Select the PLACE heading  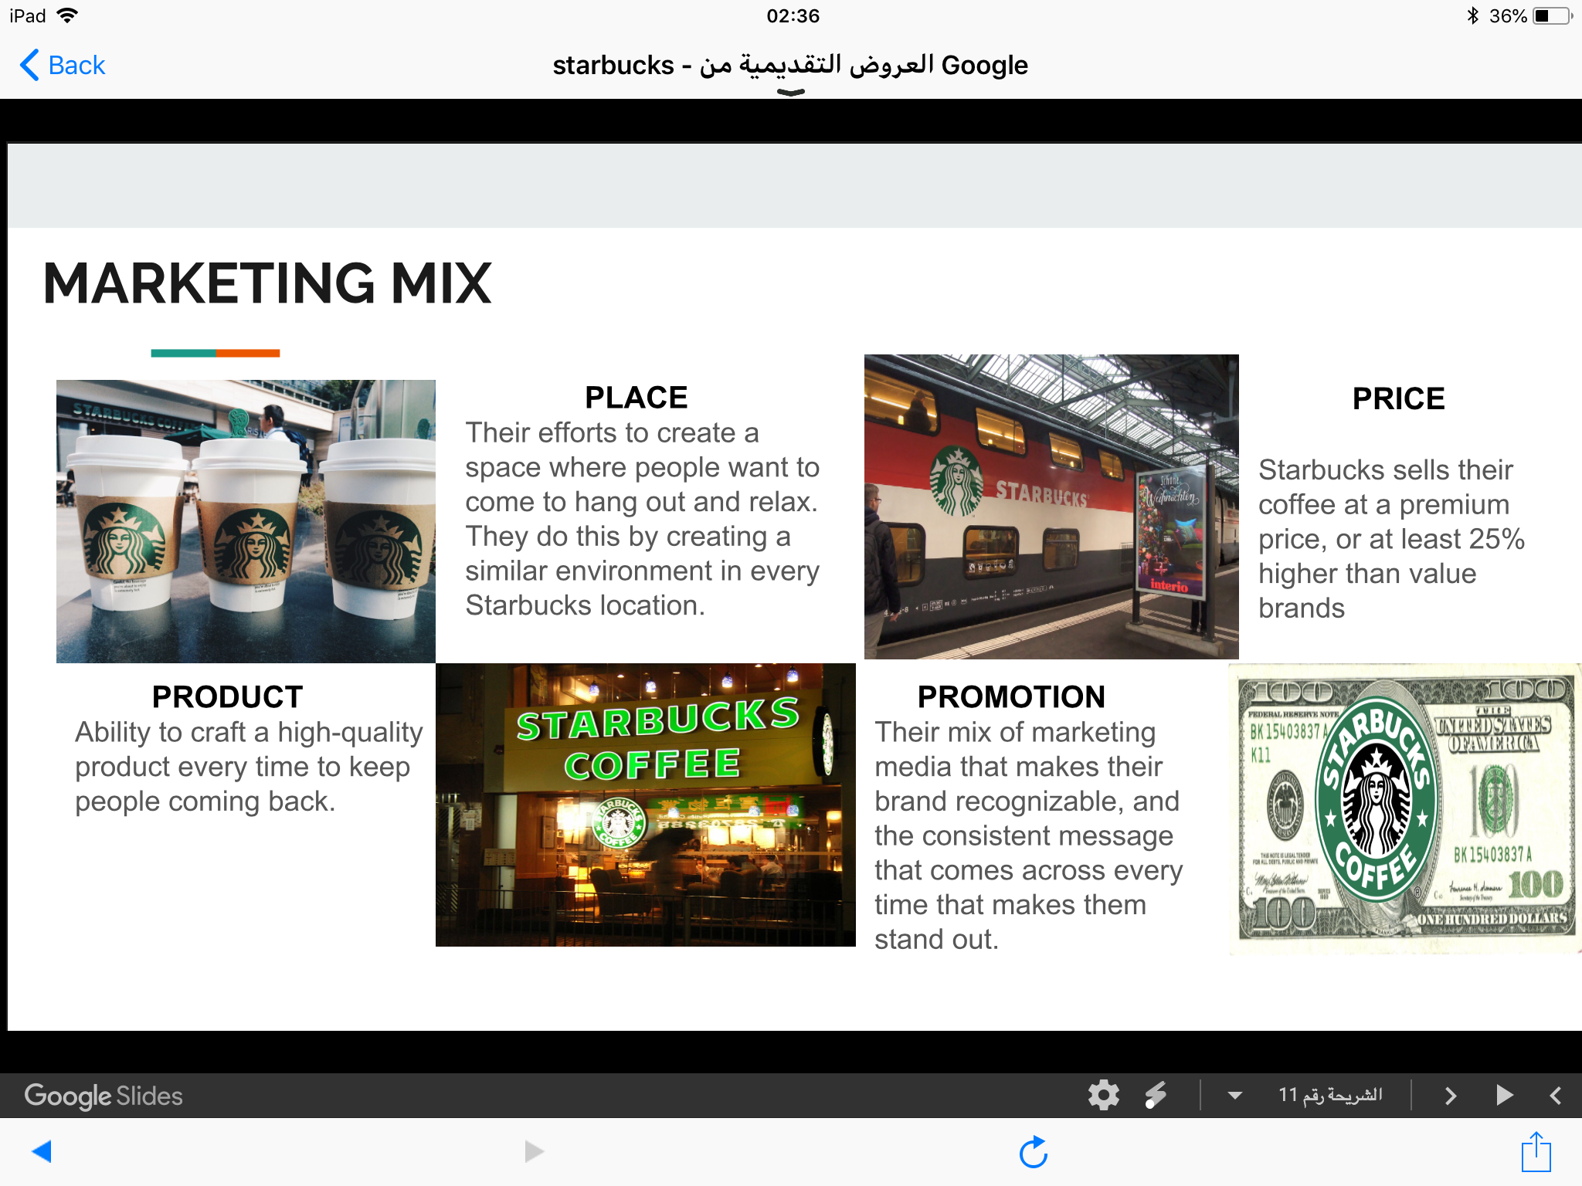pos(637,398)
